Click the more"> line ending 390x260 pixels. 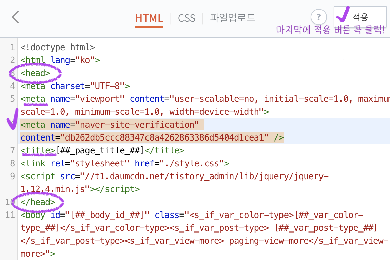coord(38,254)
